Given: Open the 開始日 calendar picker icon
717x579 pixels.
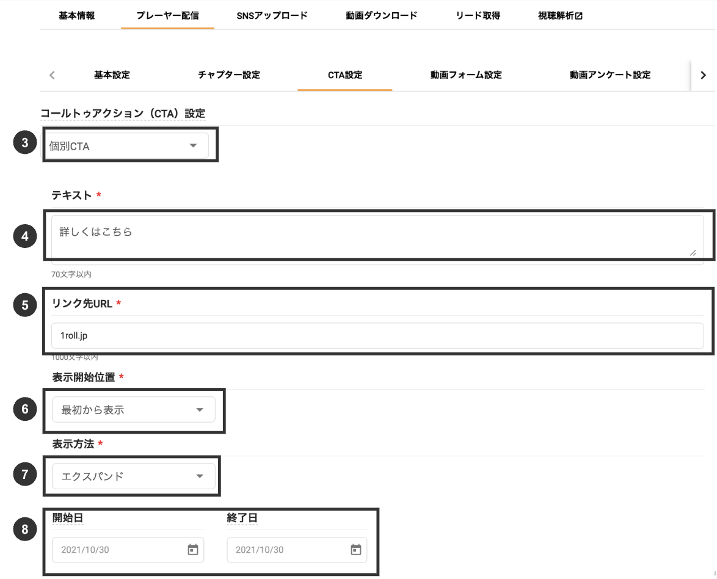Looking at the screenshot, I should click(x=194, y=550).
